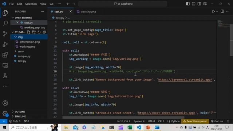Toggle secondary side bar visibility
This screenshot has width=233, height=131.
pos(199,4)
